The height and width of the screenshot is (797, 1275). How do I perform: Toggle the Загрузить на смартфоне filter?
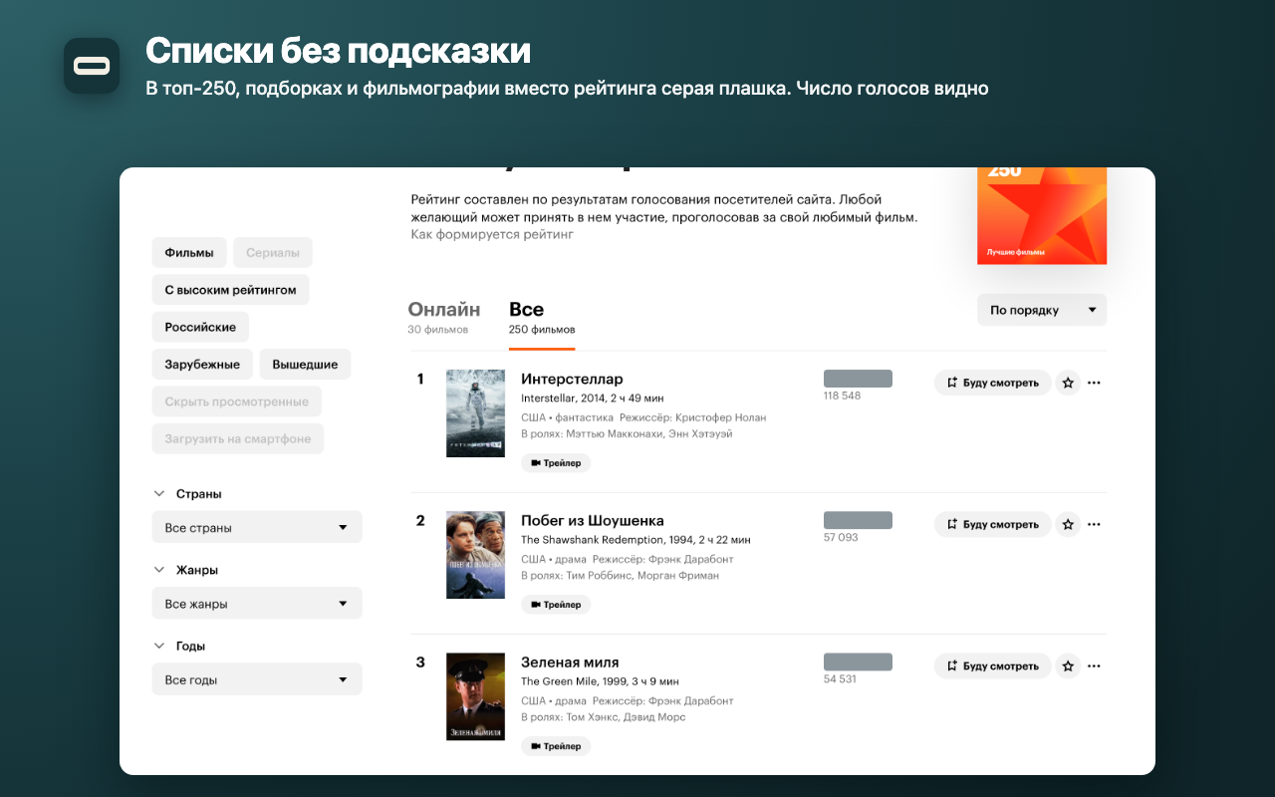[x=238, y=438]
